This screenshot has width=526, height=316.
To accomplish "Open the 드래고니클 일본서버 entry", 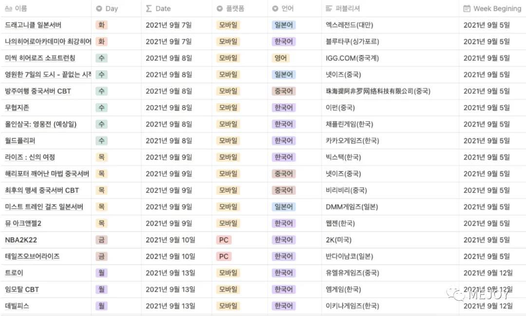I will pos(33,25).
